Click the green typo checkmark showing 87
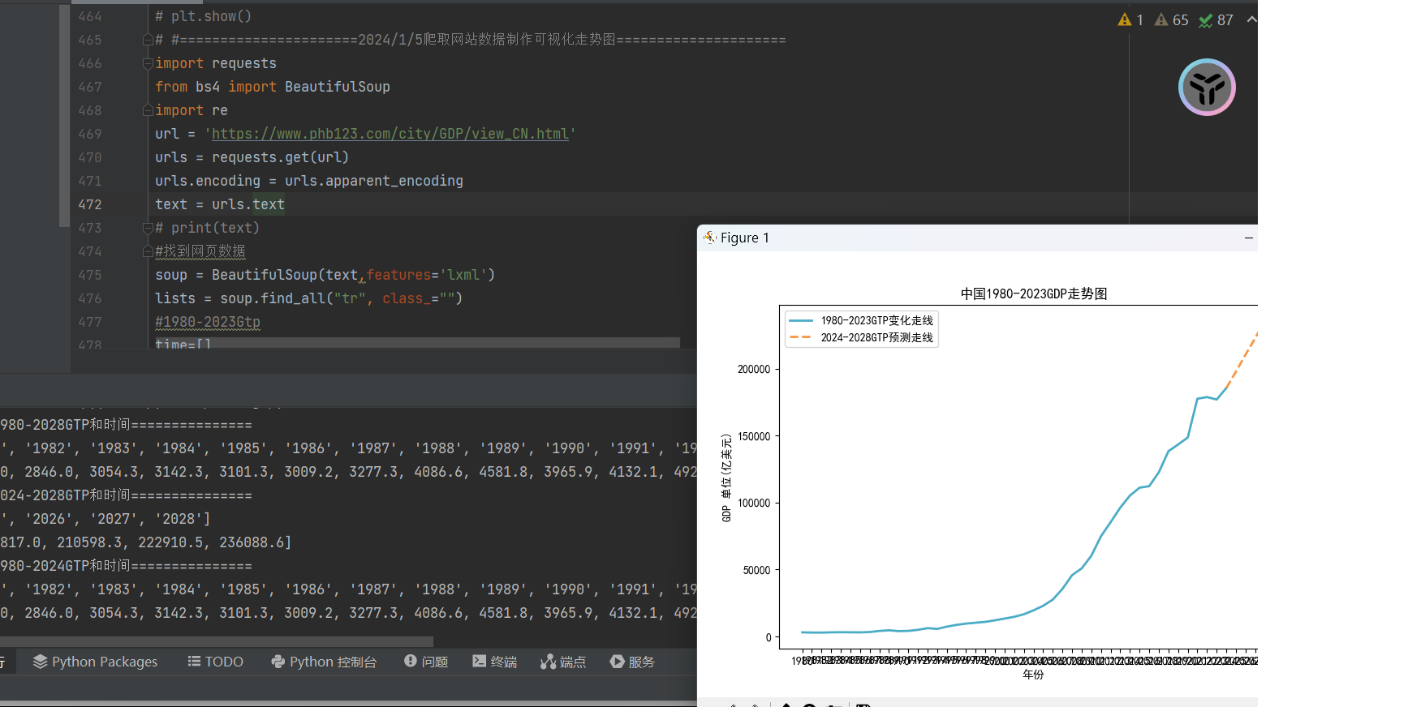 point(1216,19)
